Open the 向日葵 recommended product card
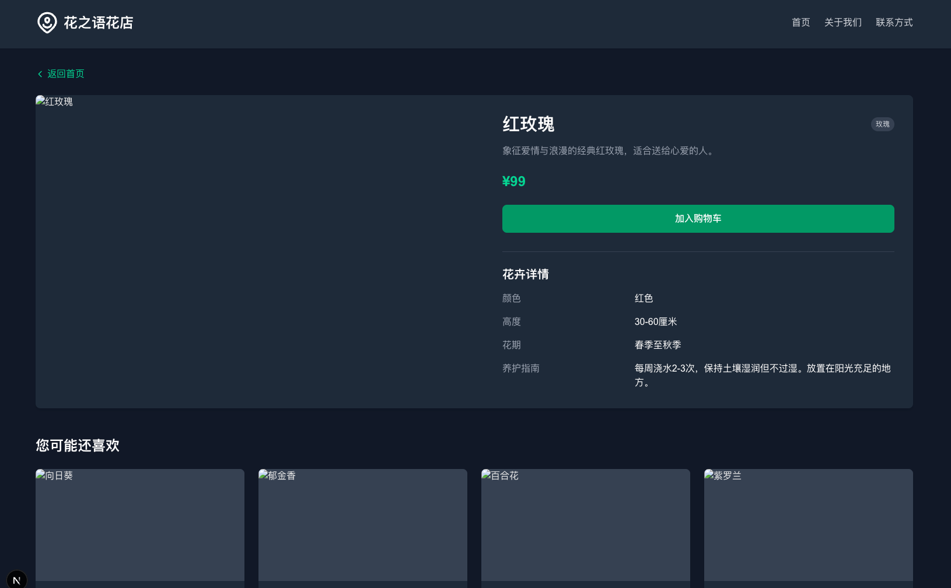This screenshot has height=588, width=951. pyautogui.click(x=140, y=525)
